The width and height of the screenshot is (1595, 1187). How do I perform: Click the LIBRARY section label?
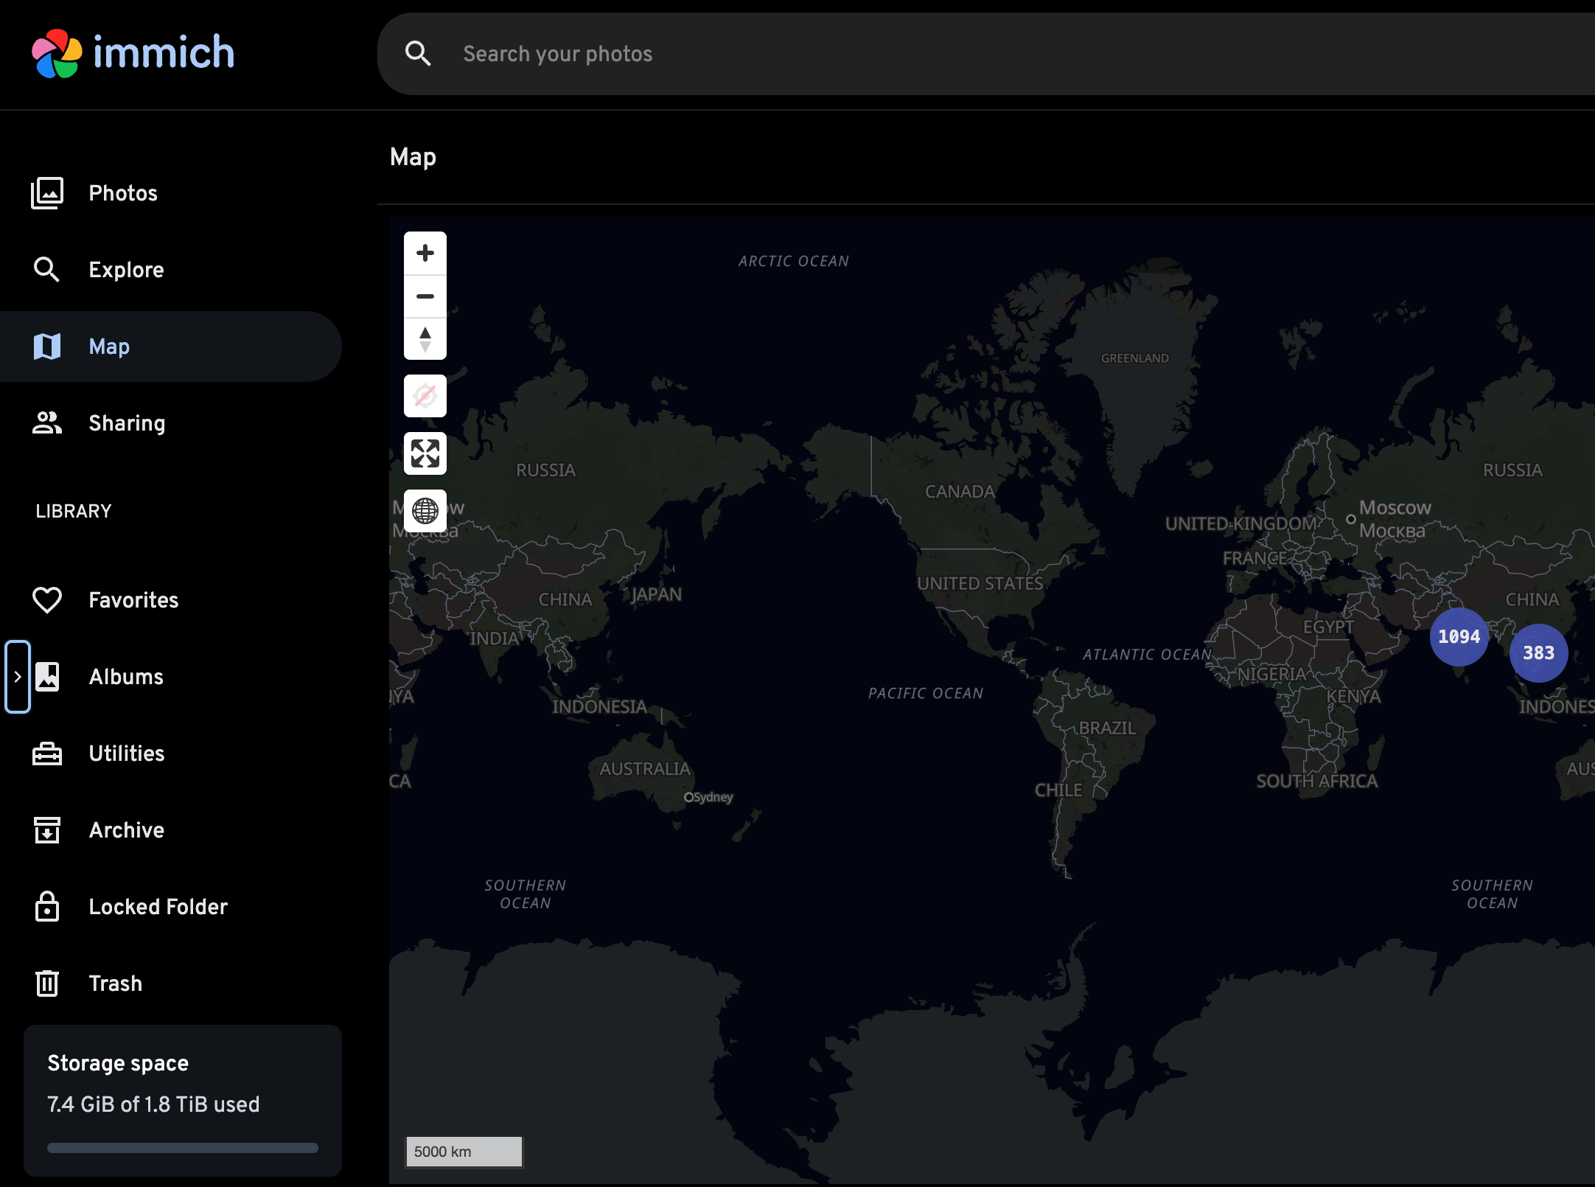tap(74, 511)
